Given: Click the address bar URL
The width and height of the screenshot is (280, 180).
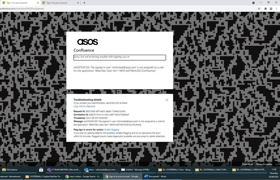Looking at the screenshot, I should tap(22, 9).
